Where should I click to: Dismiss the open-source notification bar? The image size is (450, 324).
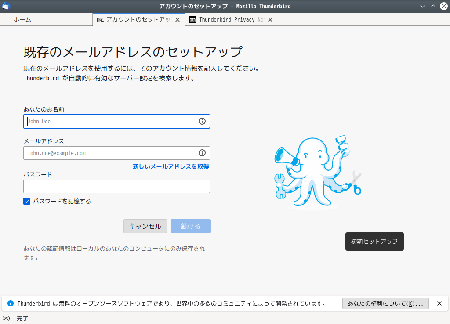439,303
